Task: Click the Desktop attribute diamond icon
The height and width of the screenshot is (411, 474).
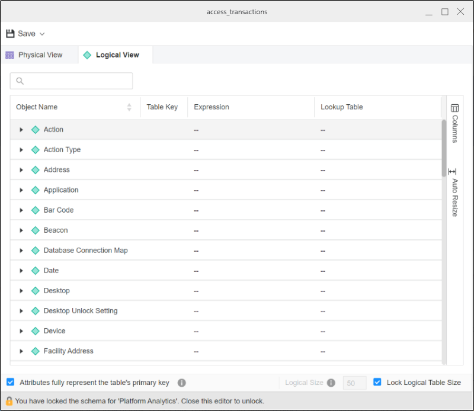Action: coord(35,291)
